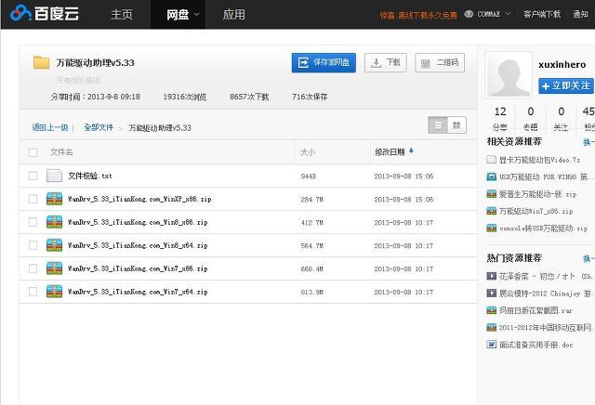This screenshot has width=595, height=405.
Task: Refresh 相关资源推荐 list with 换一 link
Action: [x=588, y=142]
